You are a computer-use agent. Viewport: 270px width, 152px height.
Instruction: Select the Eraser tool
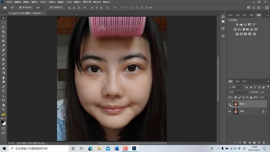pyautogui.click(x=3, y=68)
